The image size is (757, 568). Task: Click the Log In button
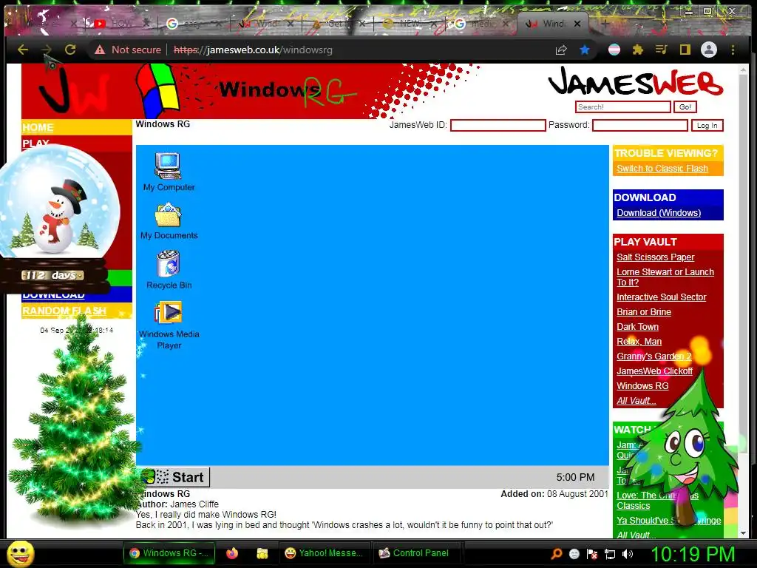707,126
